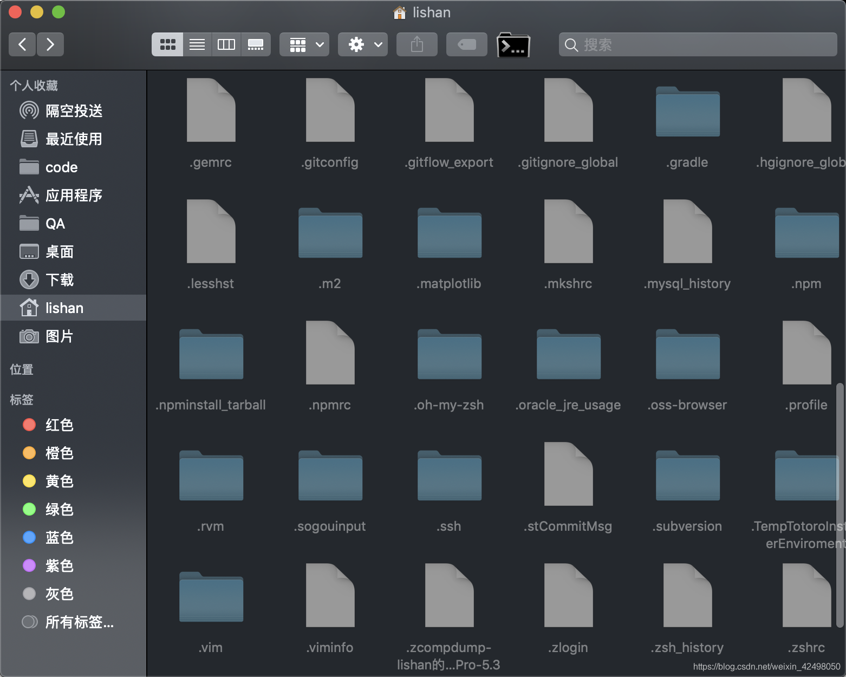Viewport: 846px width, 677px height.
Task: Open Terminal from the toolbar icon
Action: [513, 44]
